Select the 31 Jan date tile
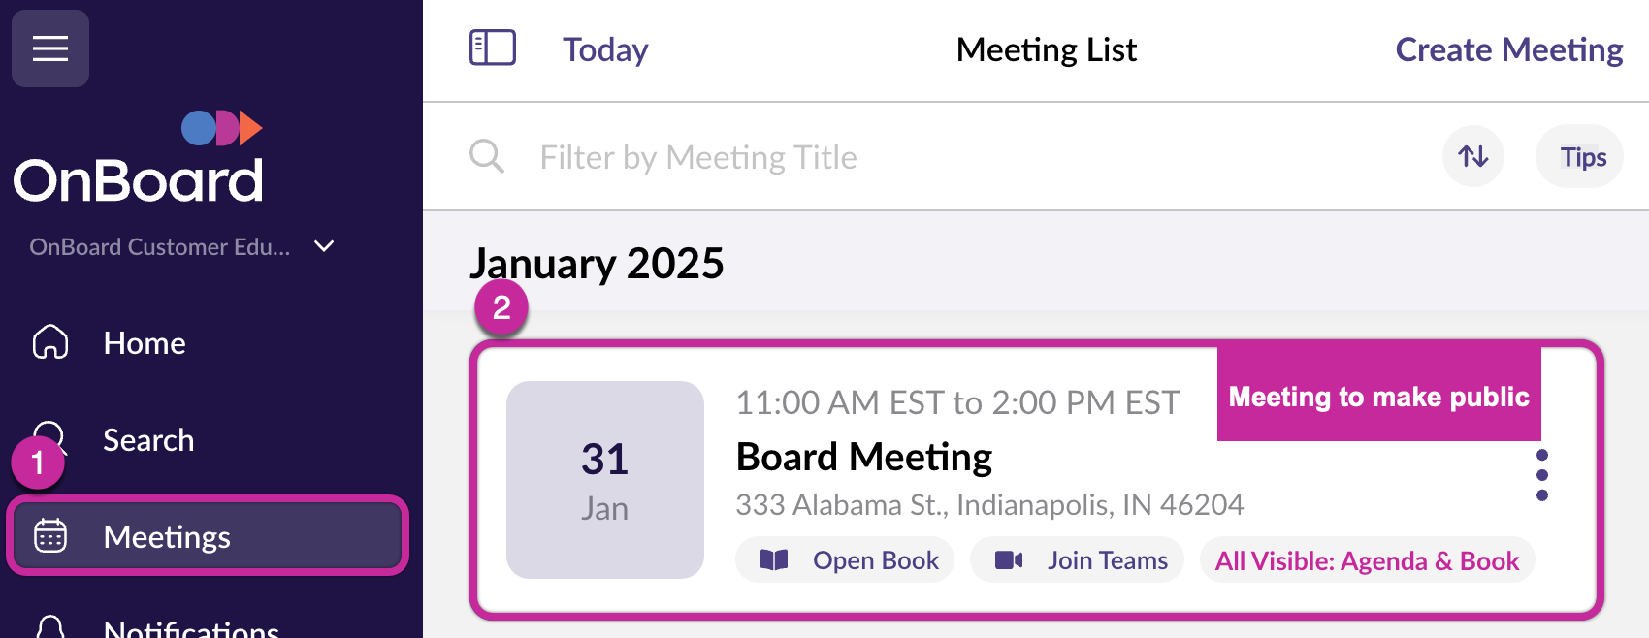 pos(605,480)
